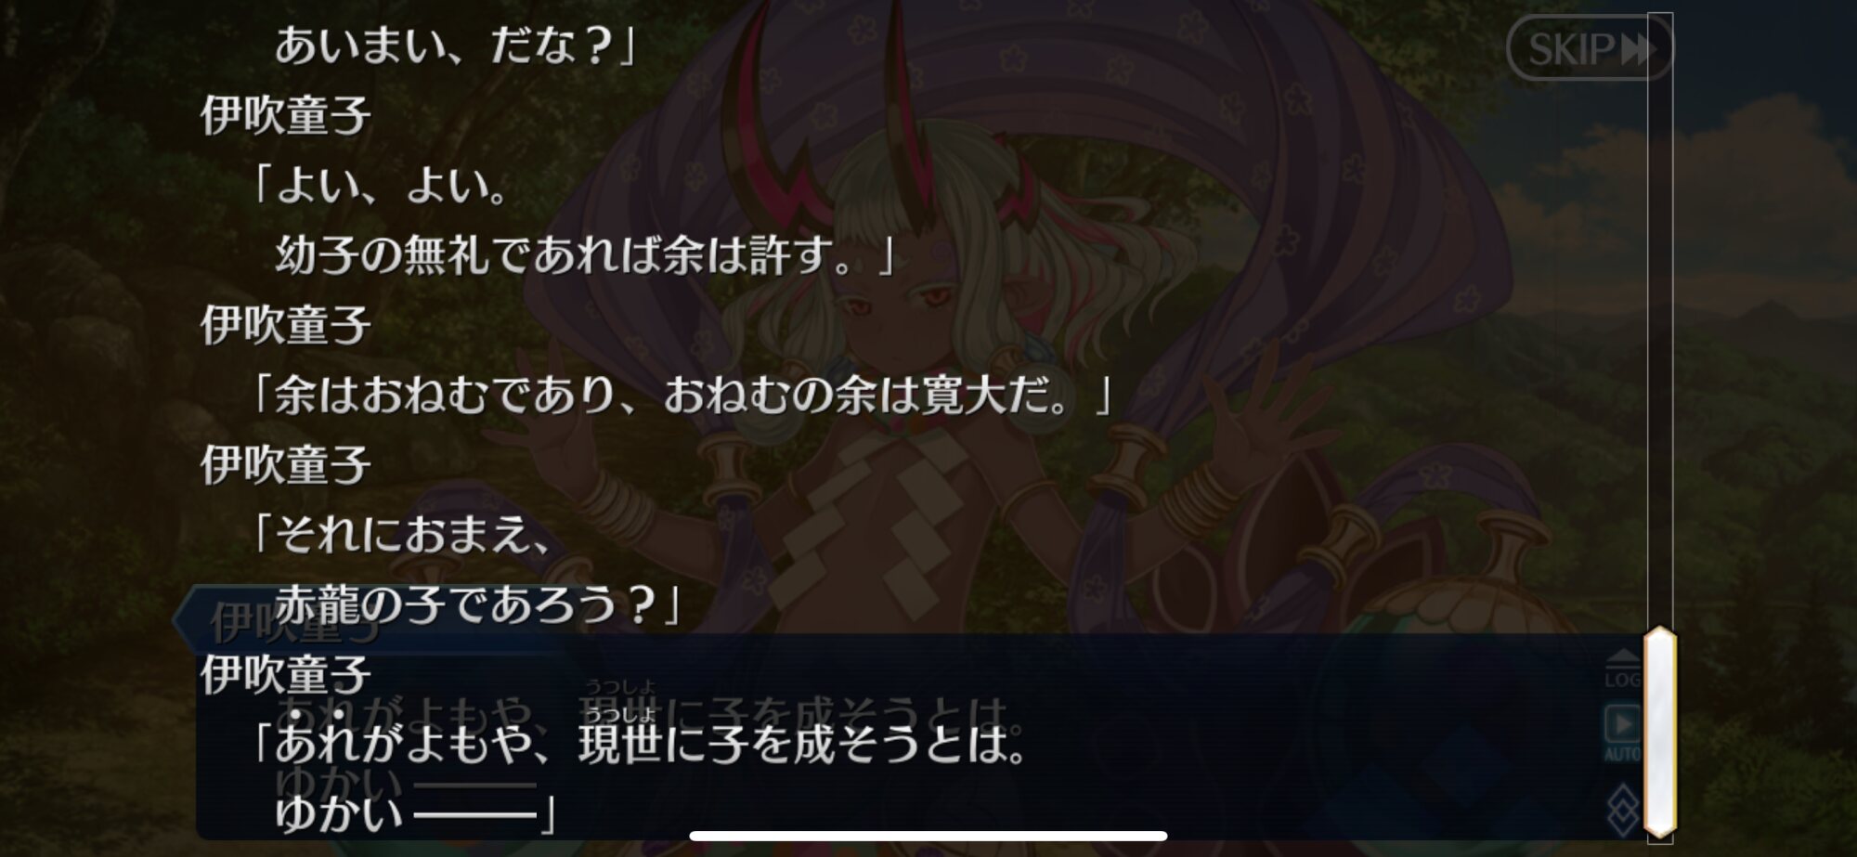Select line 余はおねむであり、おねむの余は寛大だ。
This screenshot has width=1857, height=857.
(682, 395)
